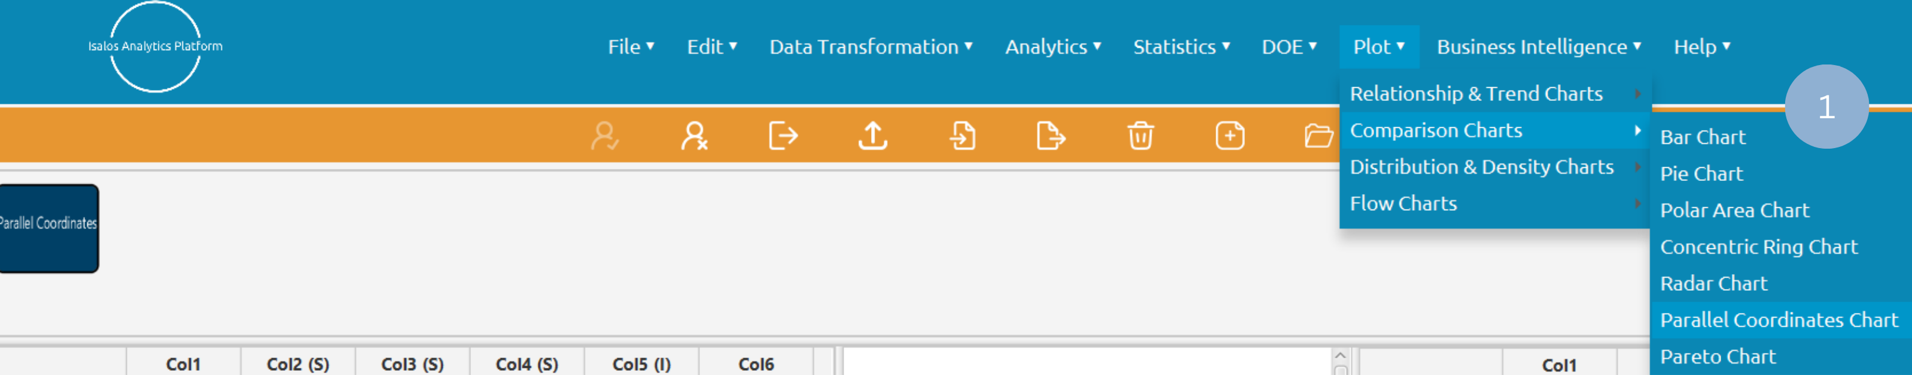The height and width of the screenshot is (375, 1912).
Task: Select the remove user icon
Action: pos(695,136)
